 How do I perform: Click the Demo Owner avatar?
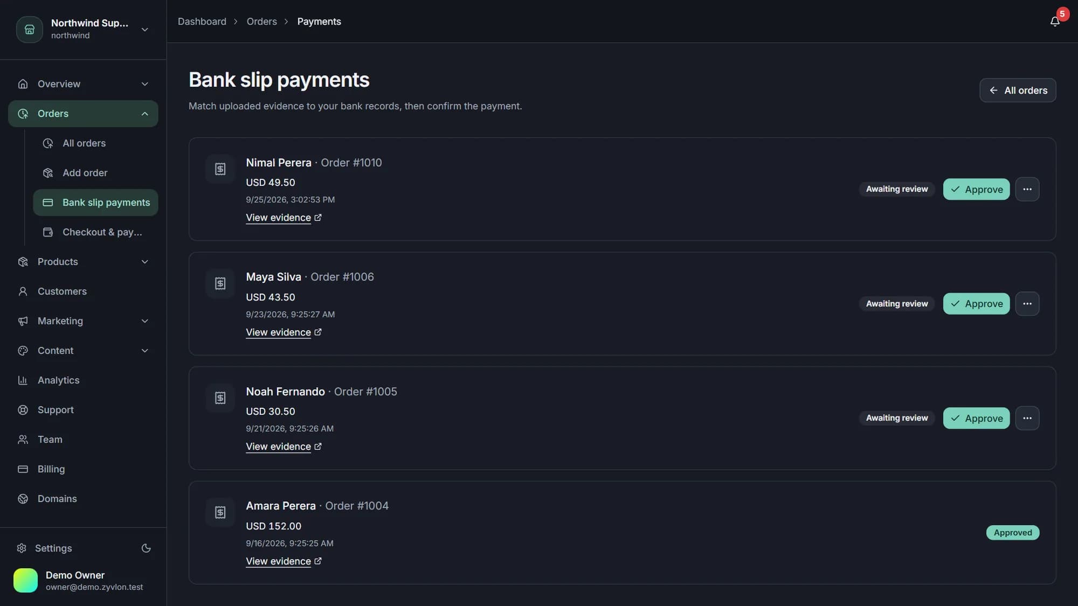[x=25, y=581]
